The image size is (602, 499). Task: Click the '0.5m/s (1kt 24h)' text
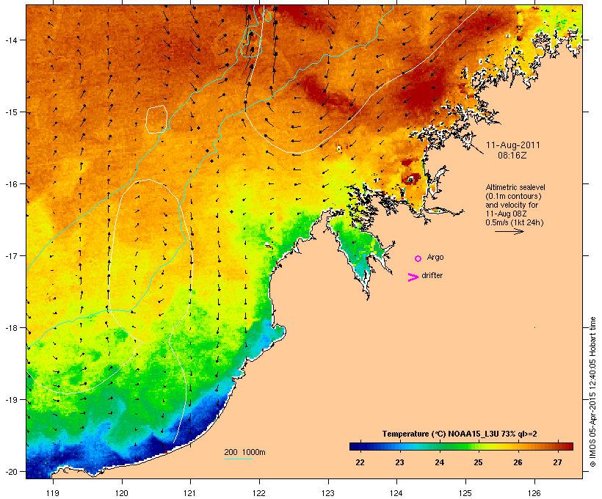[x=515, y=222]
